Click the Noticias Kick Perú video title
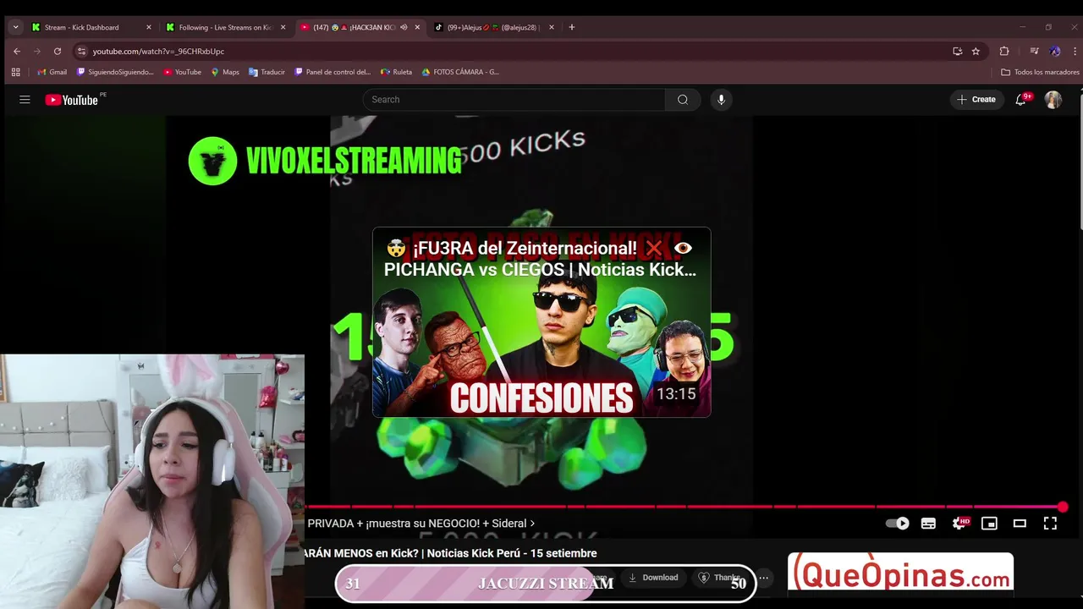The image size is (1083, 609). (x=451, y=553)
